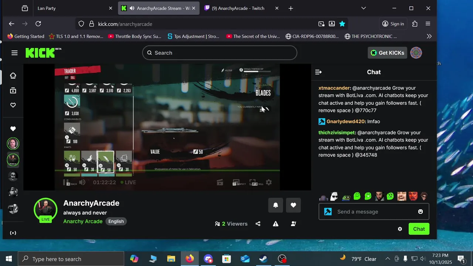
Task: Click the English language tag
Action: (116, 221)
